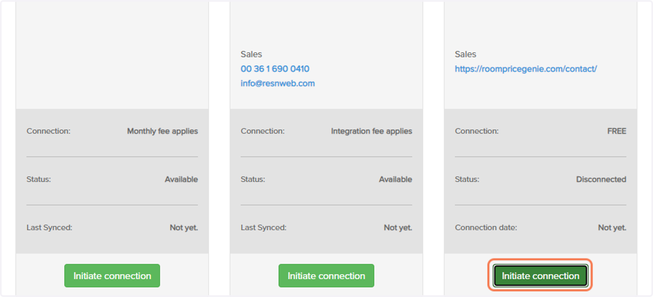Select the 'Connection date:' label
This screenshot has width=653, height=297.
tap(486, 227)
